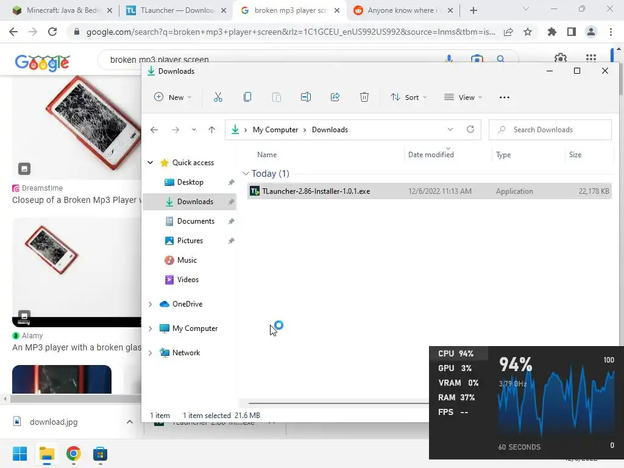Screen dimensions: 624x468
Task: Click the Paste icon in Downloads toolbar
Action: 277,97
